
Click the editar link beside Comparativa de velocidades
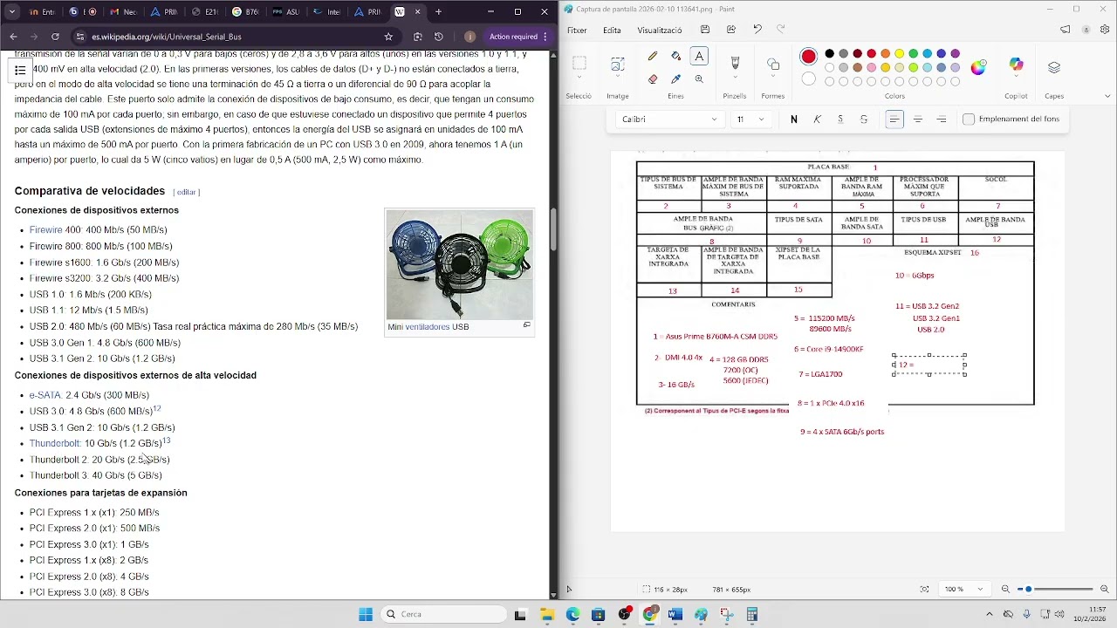tap(187, 192)
